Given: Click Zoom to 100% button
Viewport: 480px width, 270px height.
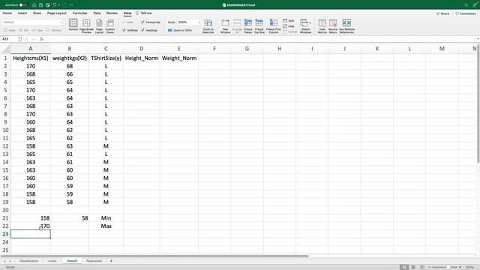Looking at the screenshot, I should [x=180, y=30].
